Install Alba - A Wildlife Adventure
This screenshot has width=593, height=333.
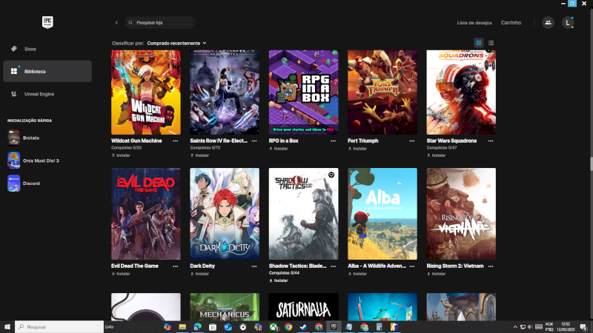pos(357,274)
